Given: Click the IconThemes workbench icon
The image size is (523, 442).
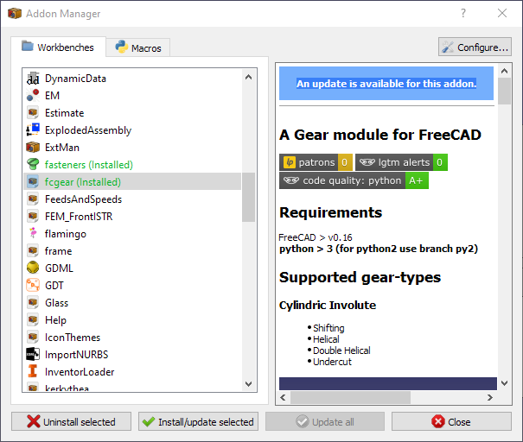Looking at the screenshot, I should [33, 338].
